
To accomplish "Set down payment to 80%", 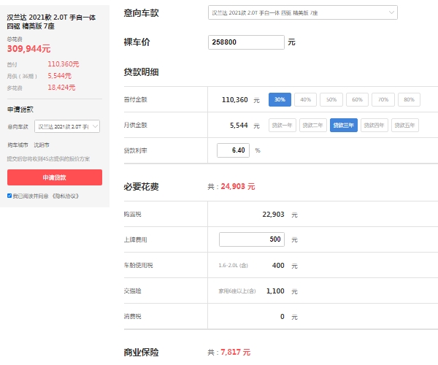I will point(408,99).
